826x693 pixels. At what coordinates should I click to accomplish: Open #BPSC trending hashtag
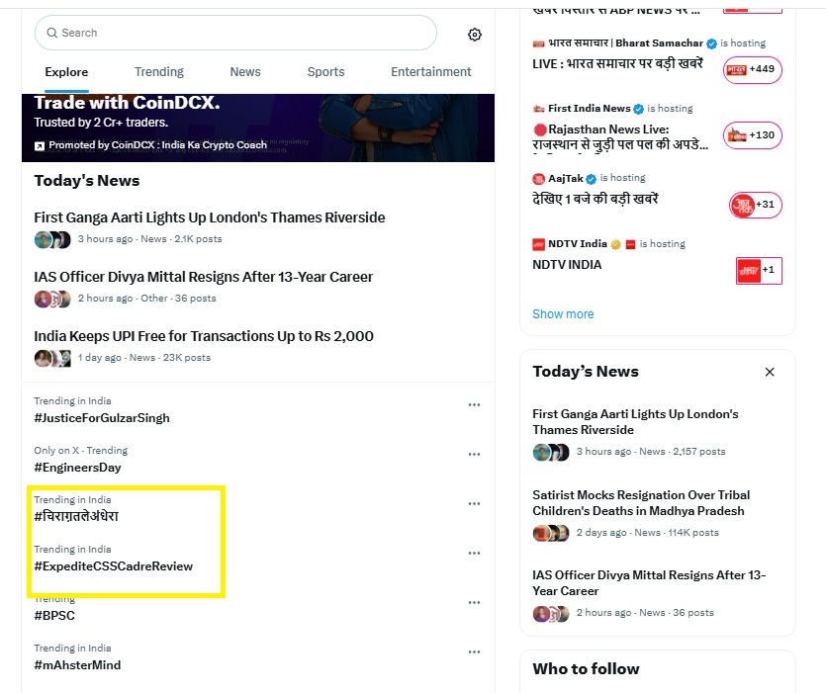54,616
